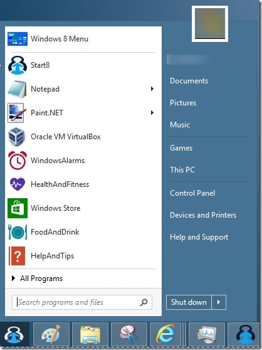262x350 pixels.
Task: Open Games
Action: pyautogui.click(x=181, y=148)
